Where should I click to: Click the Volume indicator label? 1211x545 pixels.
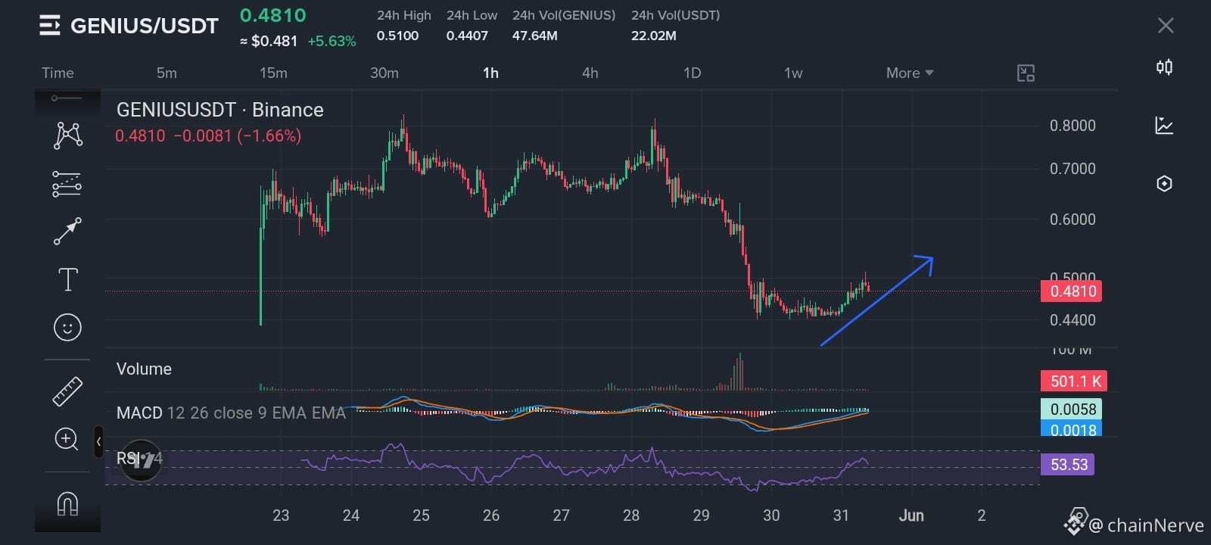(x=144, y=369)
